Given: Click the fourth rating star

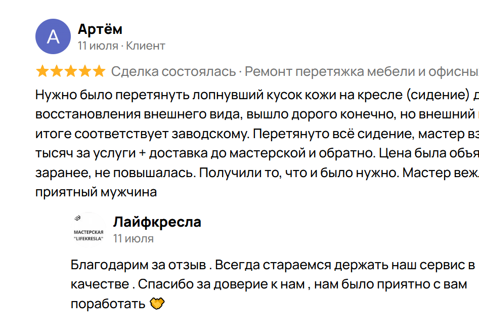Looking at the screenshot, I should pyautogui.click(x=85, y=71).
